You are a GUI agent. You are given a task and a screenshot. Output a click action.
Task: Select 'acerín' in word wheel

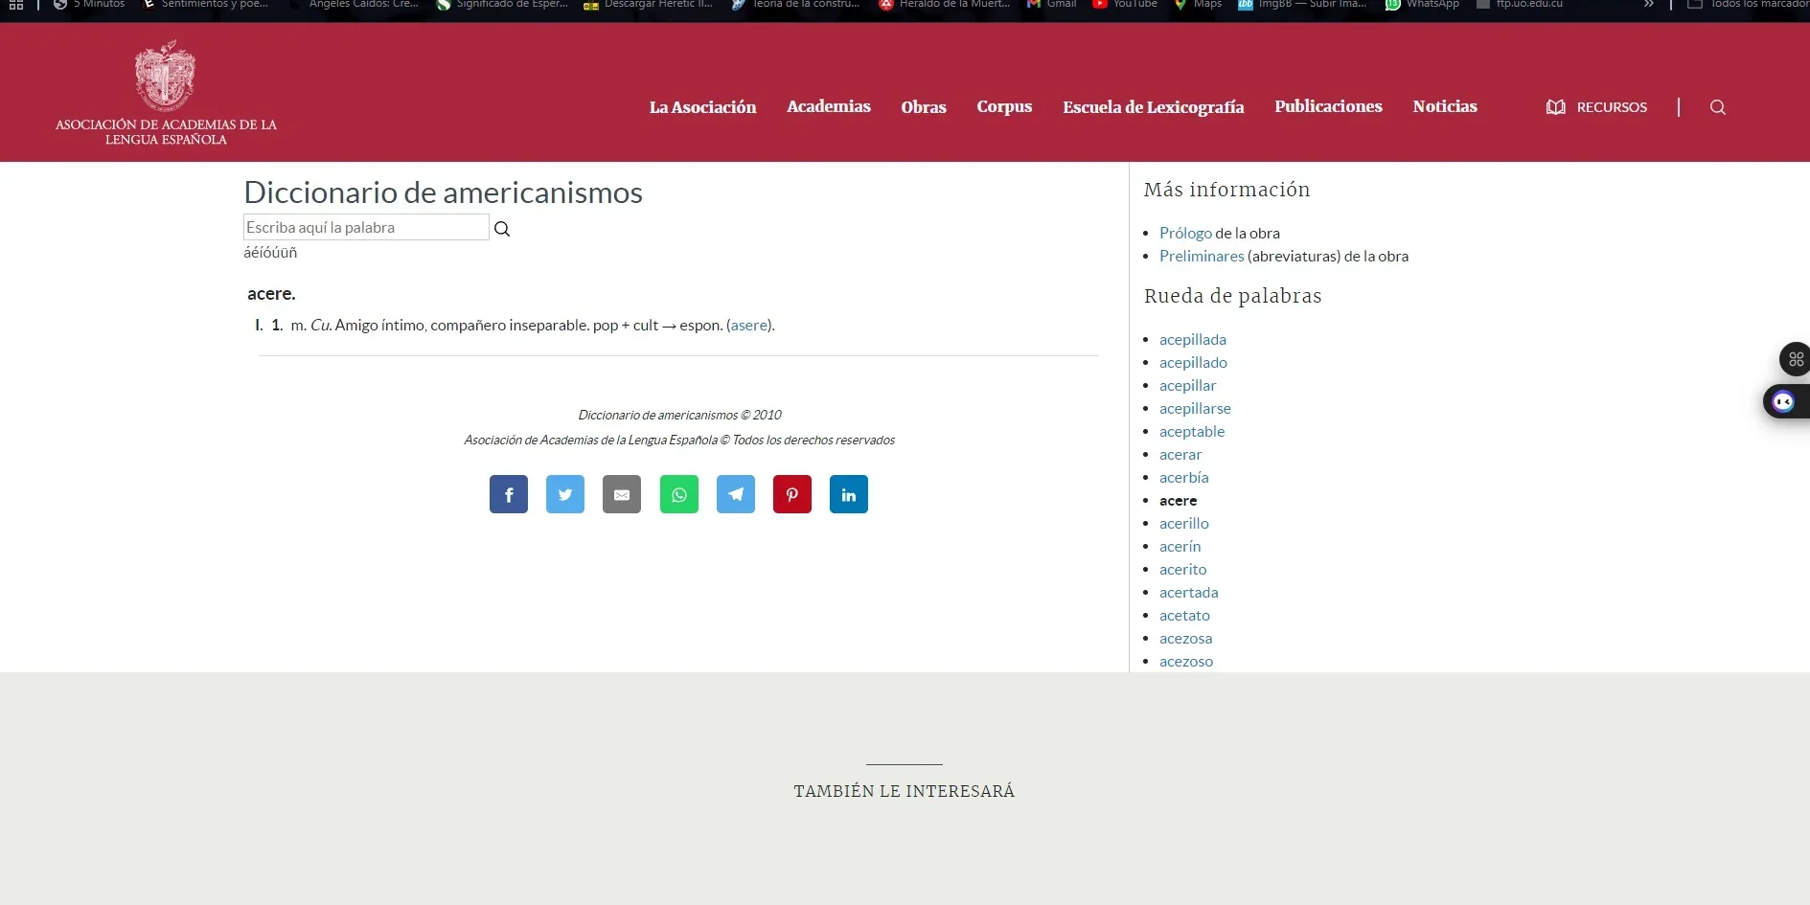[x=1180, y=546]
